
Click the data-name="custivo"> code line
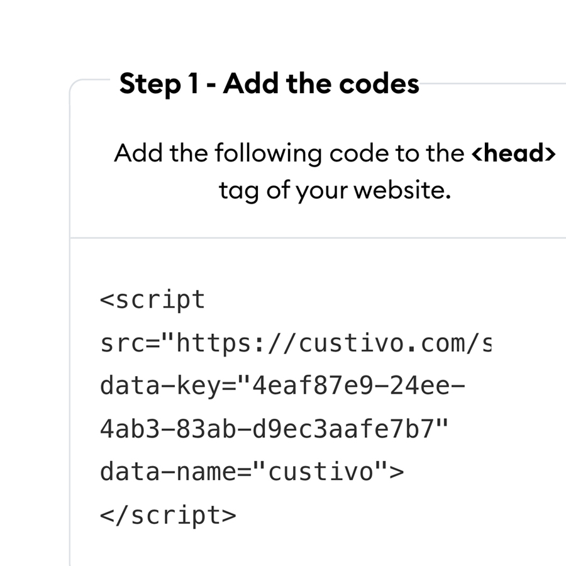(252, 472)
